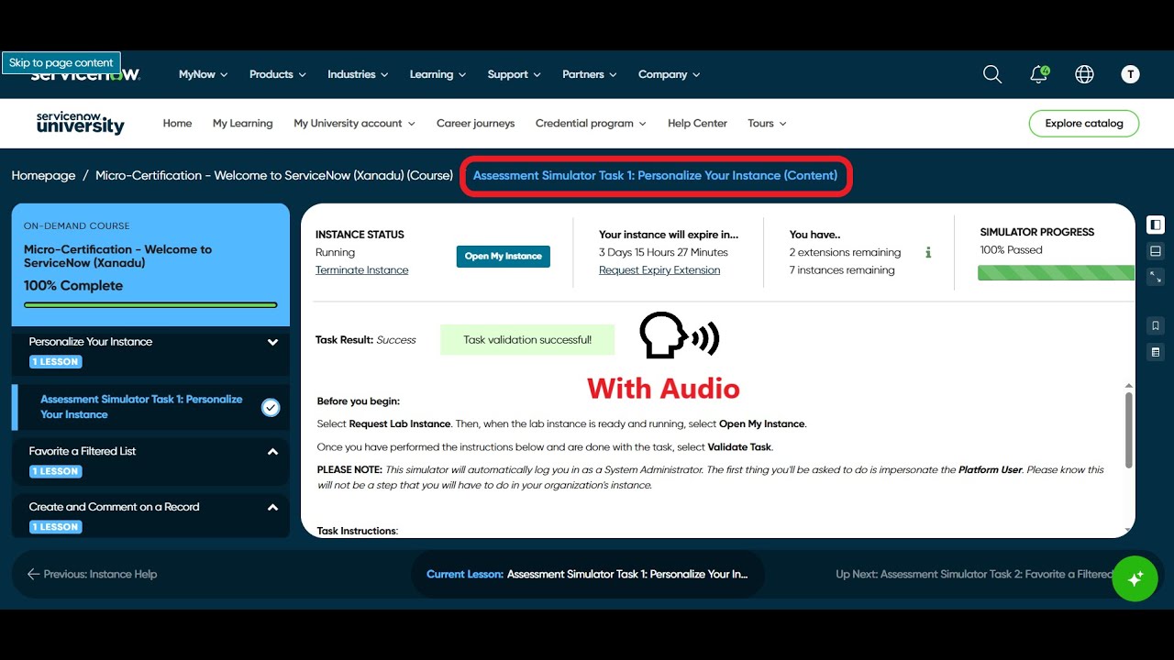This screenshot has width=1174, height=660.
Task: Go to Previous: Instance Help
Action: pos(92,574)
